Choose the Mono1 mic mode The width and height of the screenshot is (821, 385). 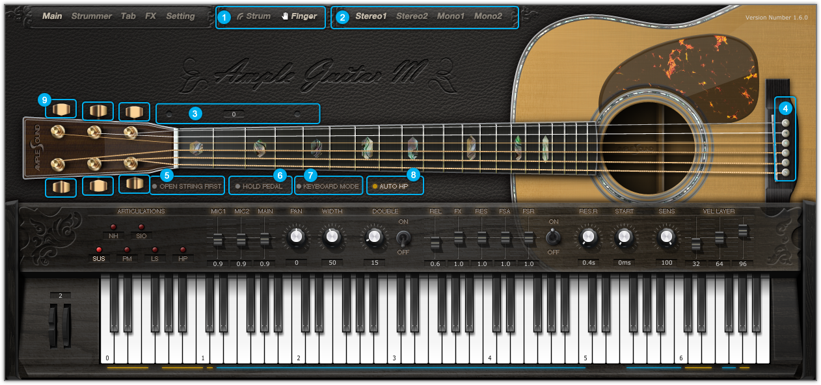pos(451,16)
